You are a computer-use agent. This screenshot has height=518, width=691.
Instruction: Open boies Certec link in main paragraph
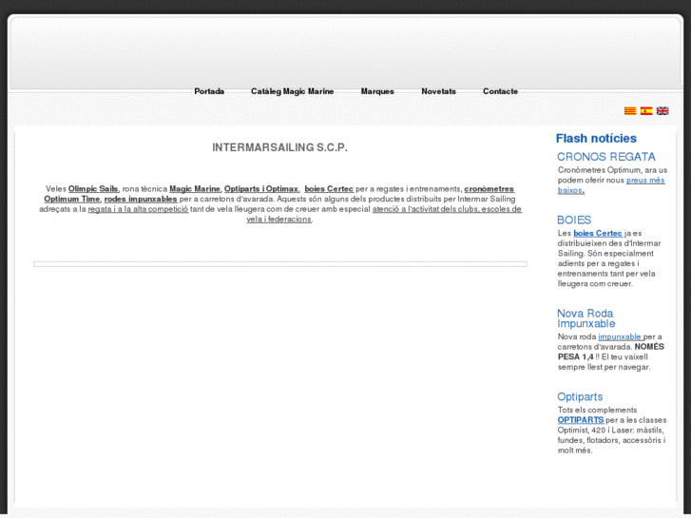(x=329, y=189)
